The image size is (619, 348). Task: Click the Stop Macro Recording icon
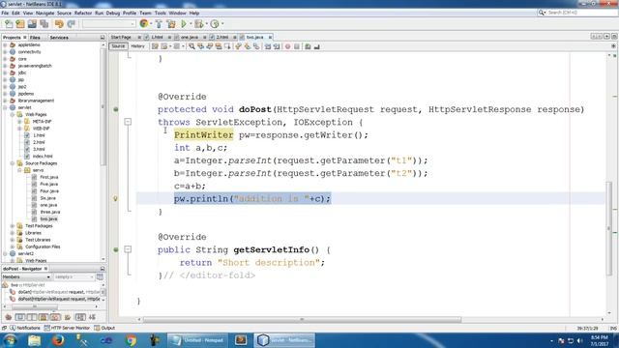pyautogui.click(x=297, y=46)
